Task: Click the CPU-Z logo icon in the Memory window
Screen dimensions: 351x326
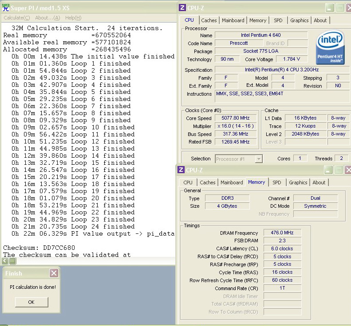Action: pos(181,170)
